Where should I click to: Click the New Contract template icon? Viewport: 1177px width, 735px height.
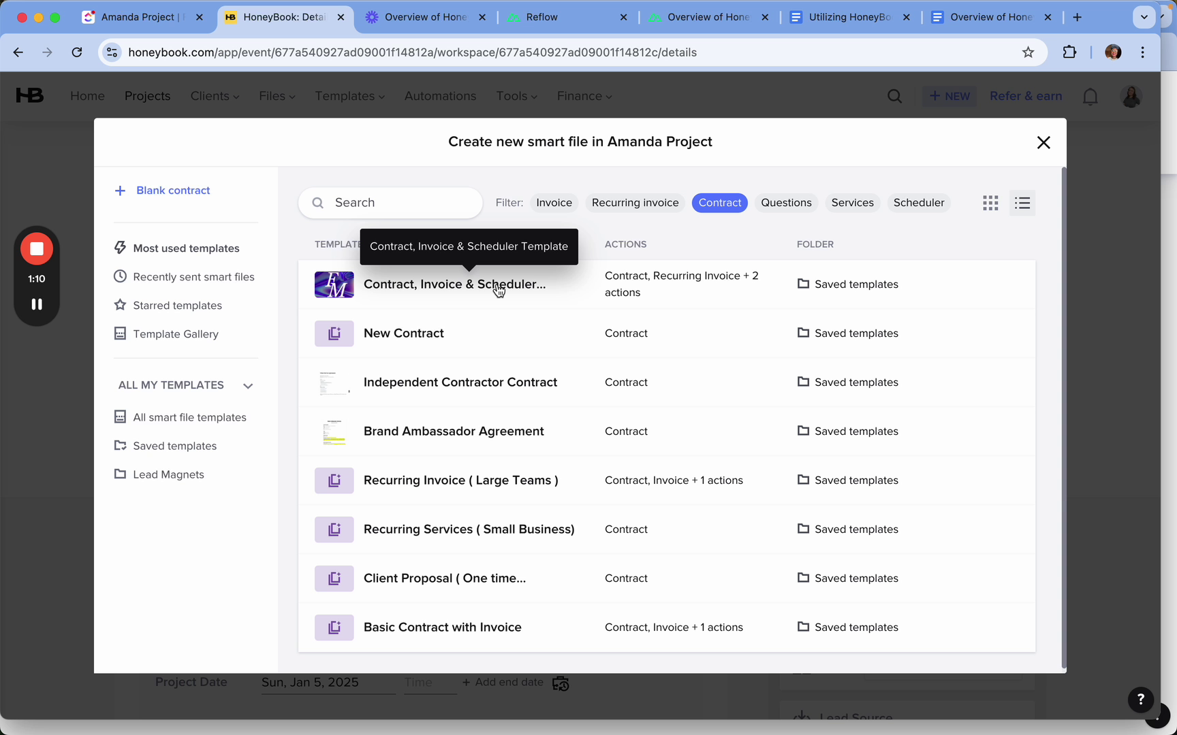(x=334, y=333)
